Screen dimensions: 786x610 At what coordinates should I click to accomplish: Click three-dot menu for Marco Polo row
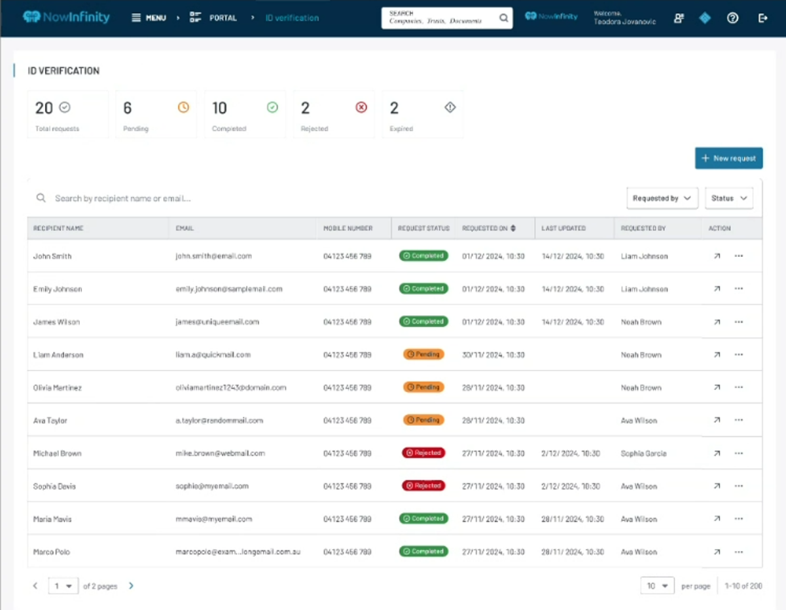click(739, 552)
